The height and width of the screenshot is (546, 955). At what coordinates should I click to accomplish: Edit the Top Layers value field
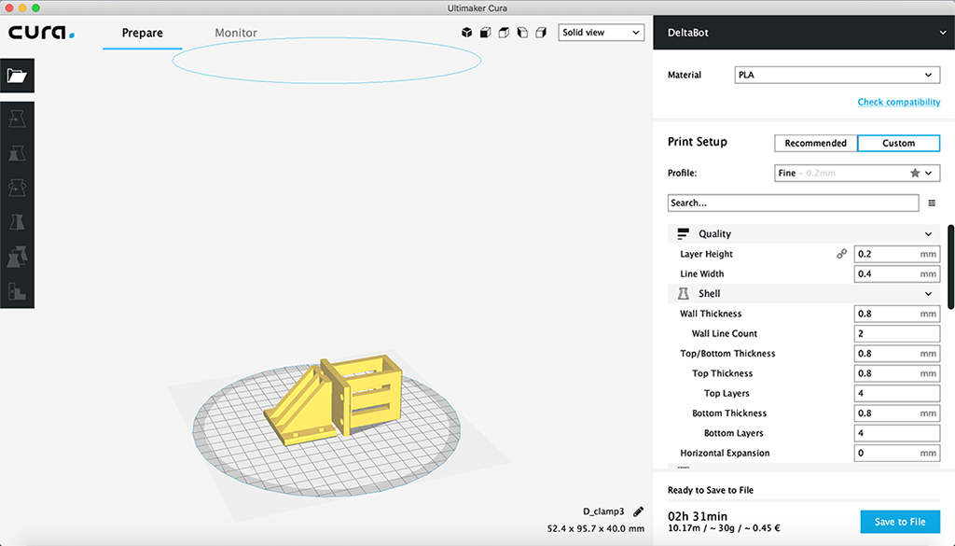point(896,394)
